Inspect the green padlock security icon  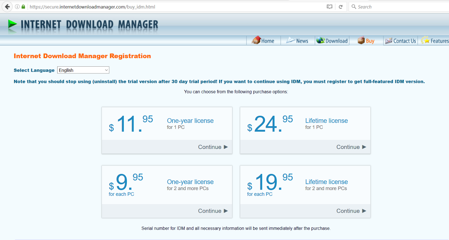click(23, 7)
